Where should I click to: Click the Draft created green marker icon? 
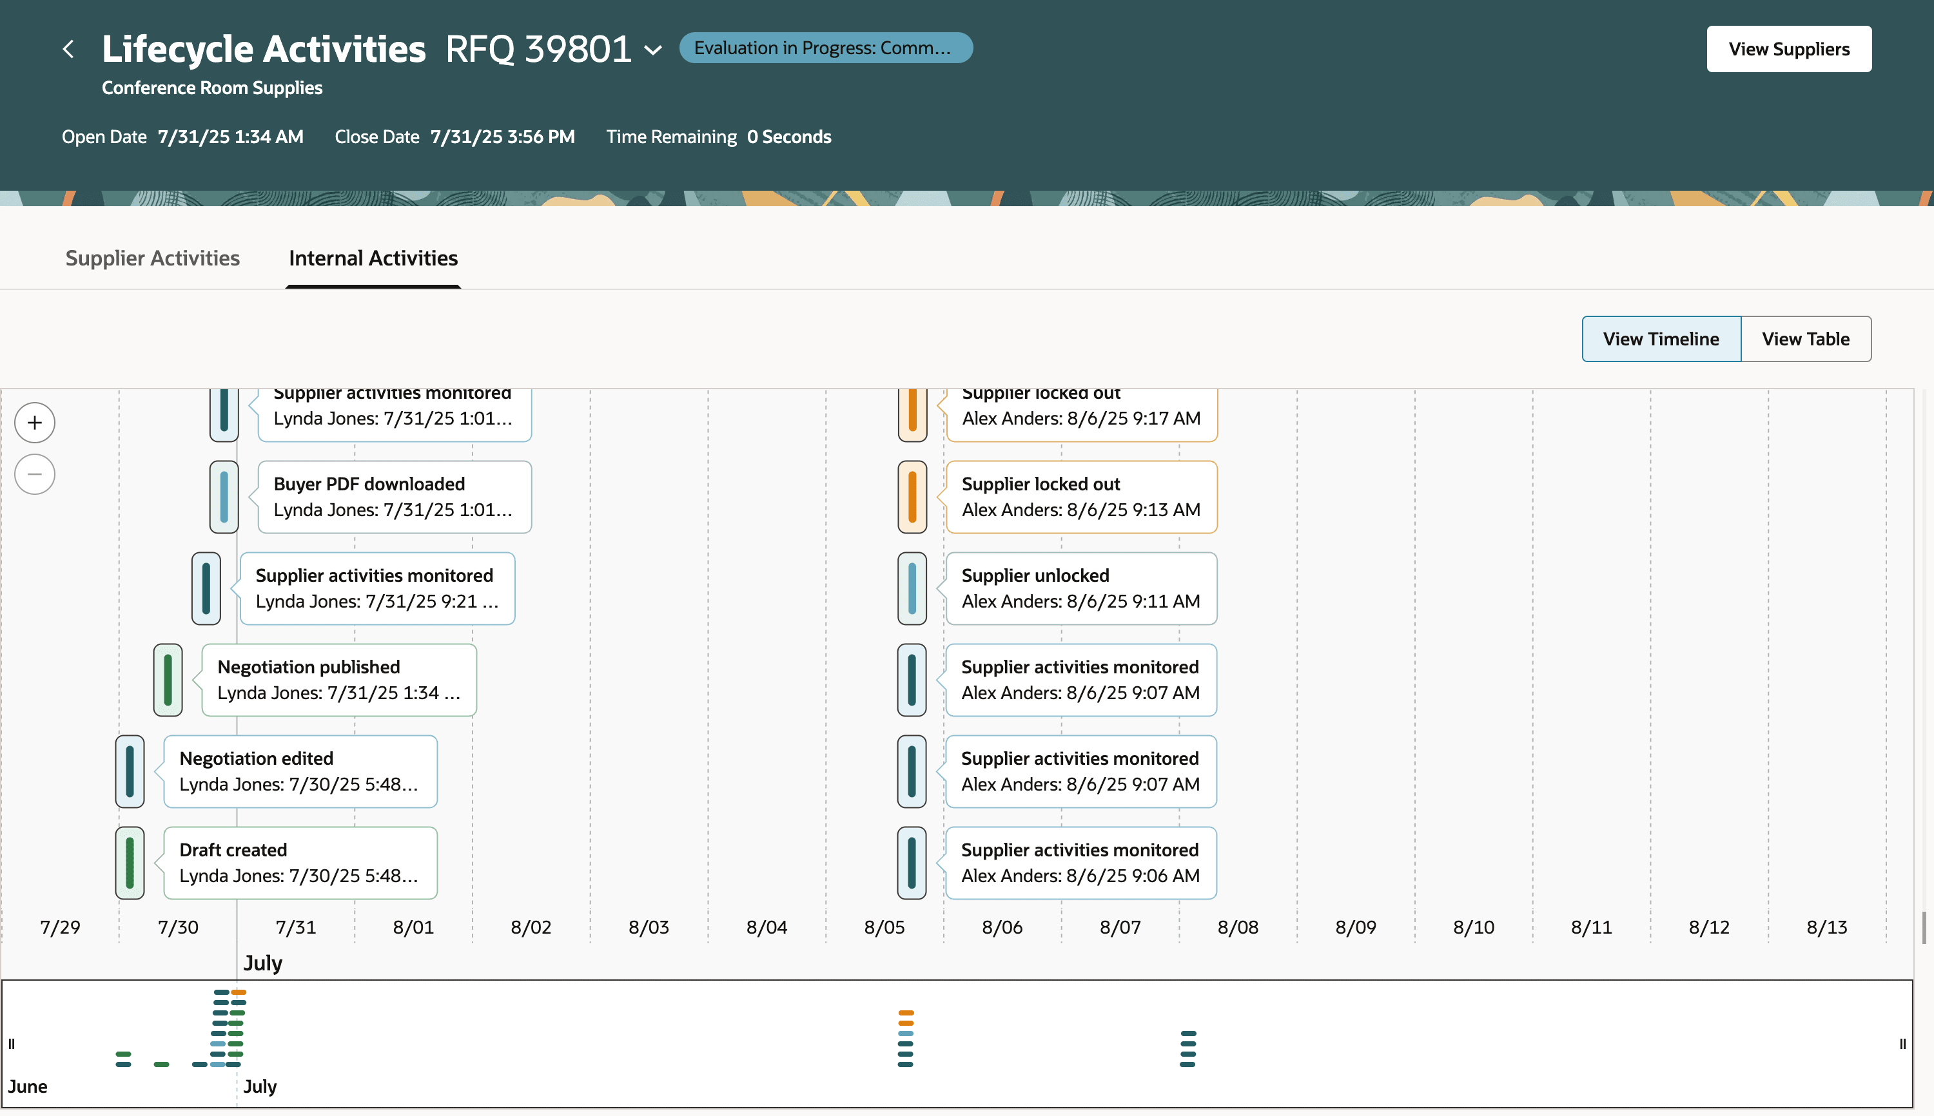tap(130, 862)
